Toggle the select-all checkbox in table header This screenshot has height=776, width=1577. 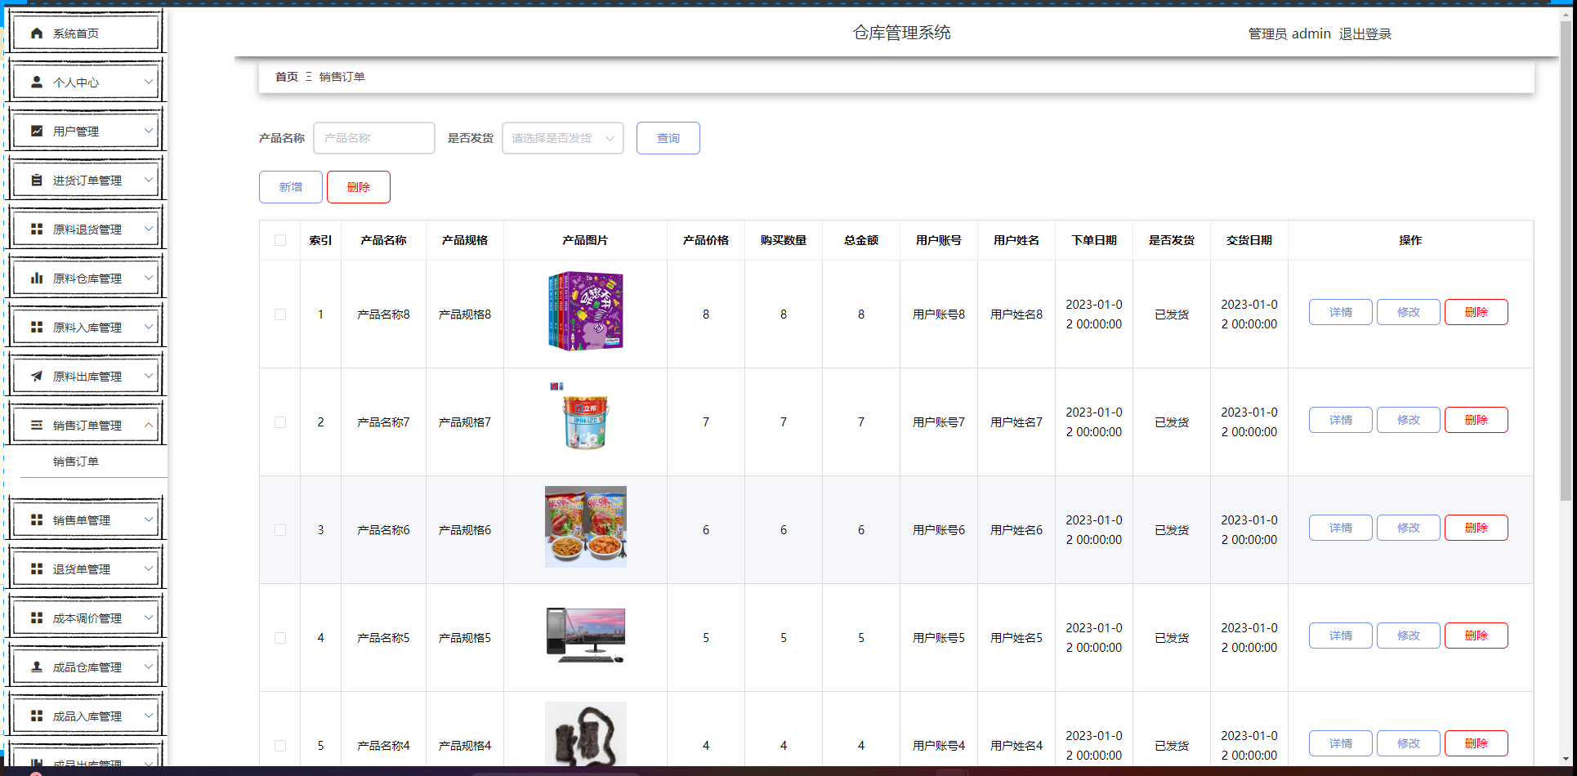tap(280, 240)
